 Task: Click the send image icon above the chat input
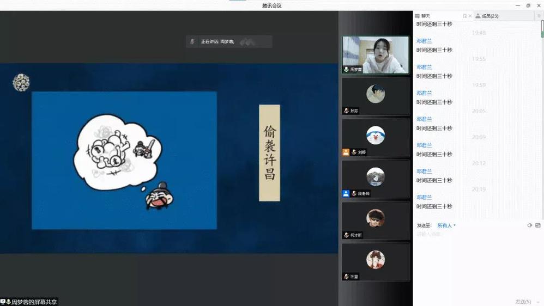(x=538, y=225)
